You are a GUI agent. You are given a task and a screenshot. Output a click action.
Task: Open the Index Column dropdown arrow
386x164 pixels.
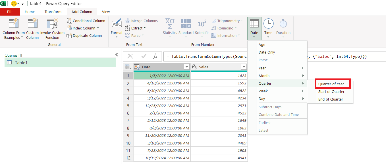click(98, 28)
